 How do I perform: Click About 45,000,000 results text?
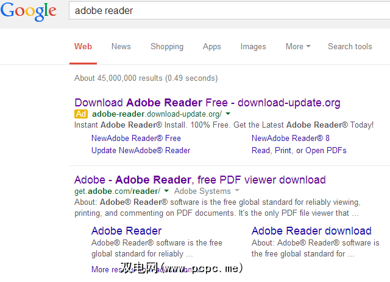(x=146, y=78)
